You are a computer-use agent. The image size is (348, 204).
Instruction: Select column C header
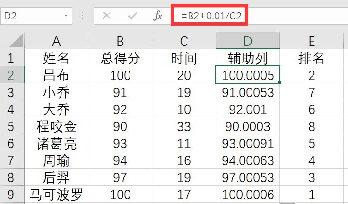pos(184,41)
